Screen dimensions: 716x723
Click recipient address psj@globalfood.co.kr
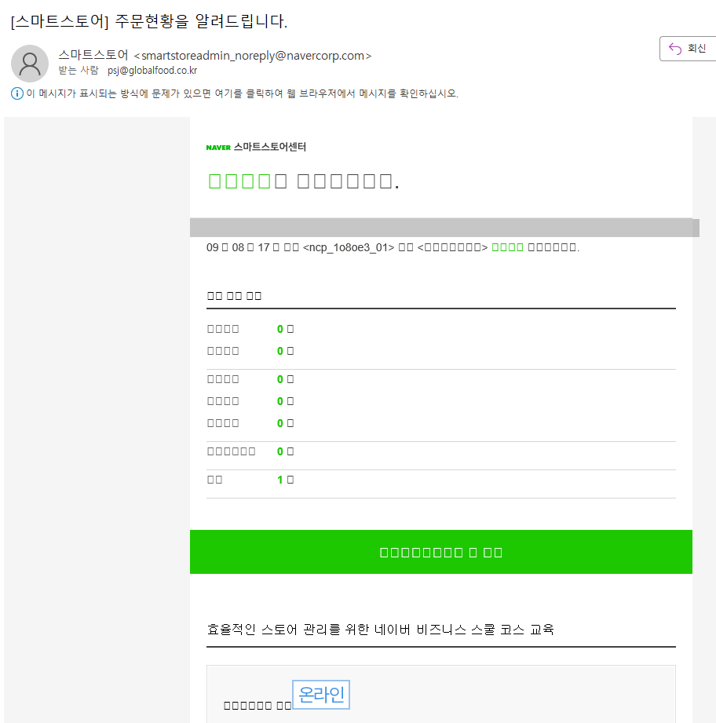click(152, 71)
